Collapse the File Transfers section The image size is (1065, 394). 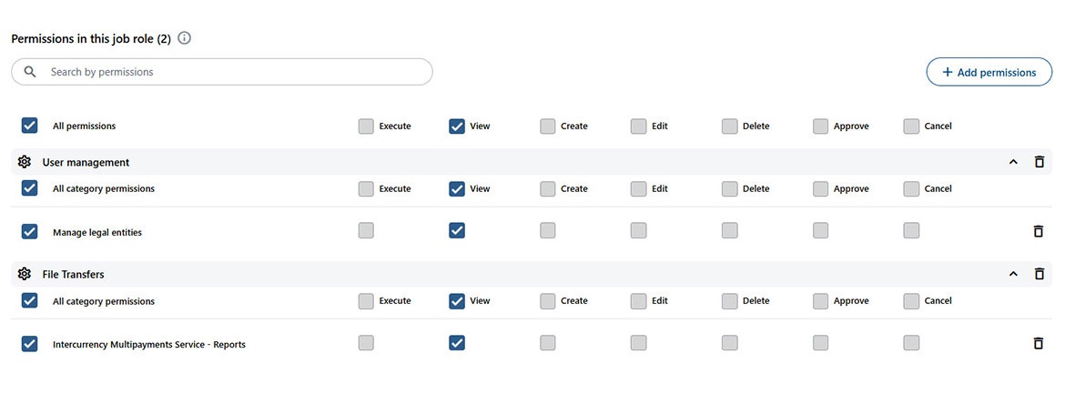coord(1013,274)
